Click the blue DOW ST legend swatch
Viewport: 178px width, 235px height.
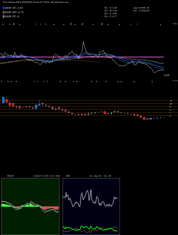pyautogui.click(x=4, y=8)
